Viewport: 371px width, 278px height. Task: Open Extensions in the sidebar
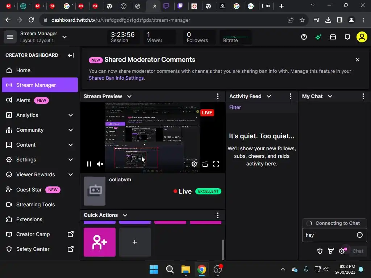pyautogui.click(x=40, y=219)
